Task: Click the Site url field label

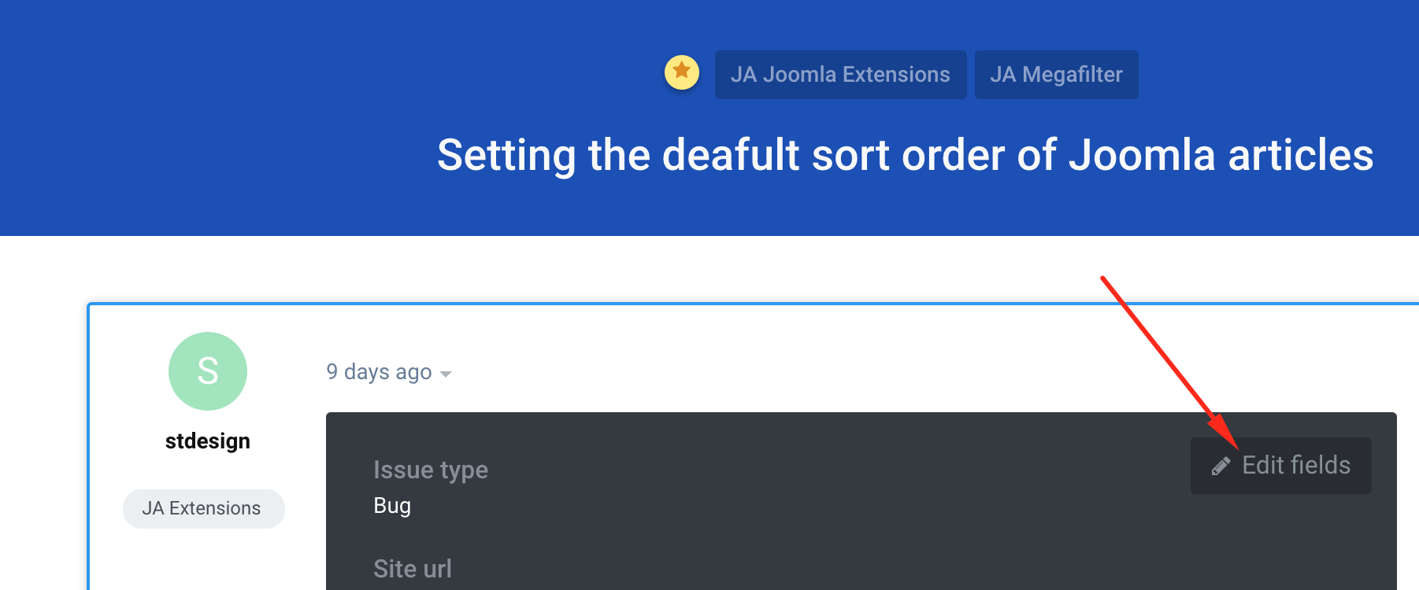Action: (413, 569)
